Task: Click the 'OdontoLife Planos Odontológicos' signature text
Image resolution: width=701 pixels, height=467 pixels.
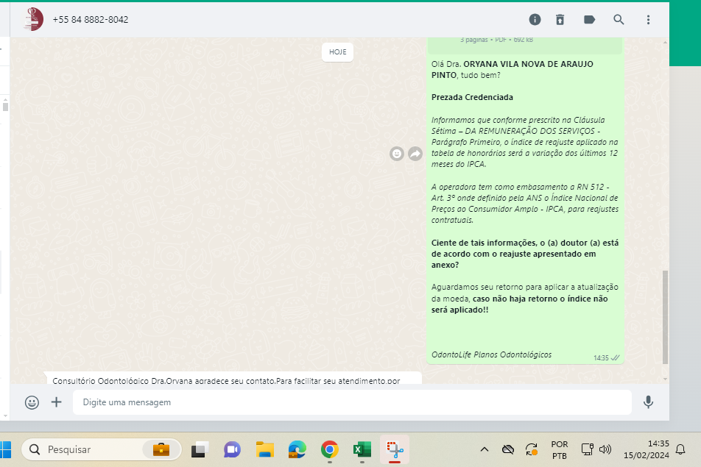Action: coord(491,354)
